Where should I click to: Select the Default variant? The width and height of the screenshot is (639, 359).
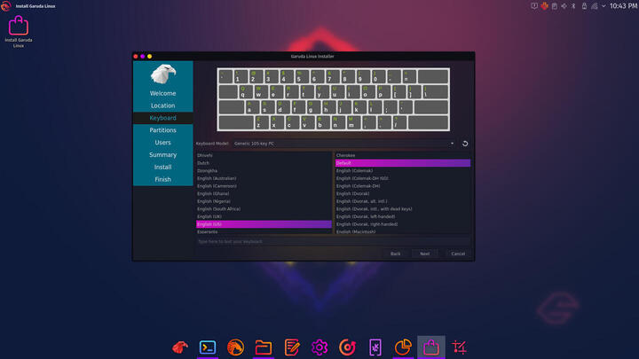pyautogui.click(x=403, y=163)
